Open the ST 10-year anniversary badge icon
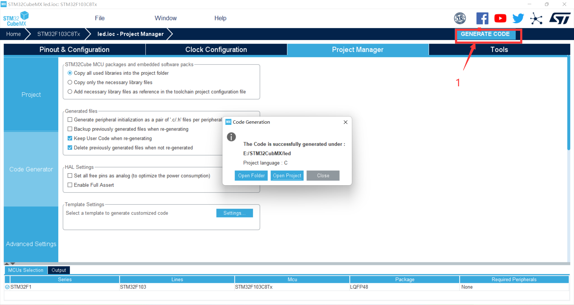 [x=460, y=18]
